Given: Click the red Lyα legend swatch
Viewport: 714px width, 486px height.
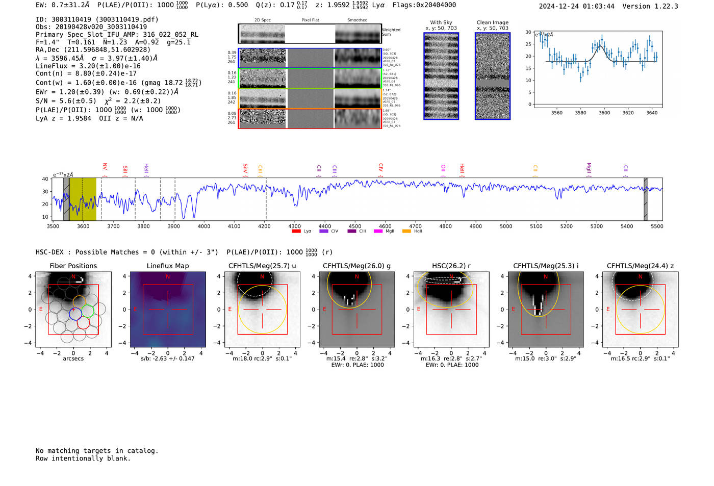Looking at the screenshot, I should [x=296, y=232].
